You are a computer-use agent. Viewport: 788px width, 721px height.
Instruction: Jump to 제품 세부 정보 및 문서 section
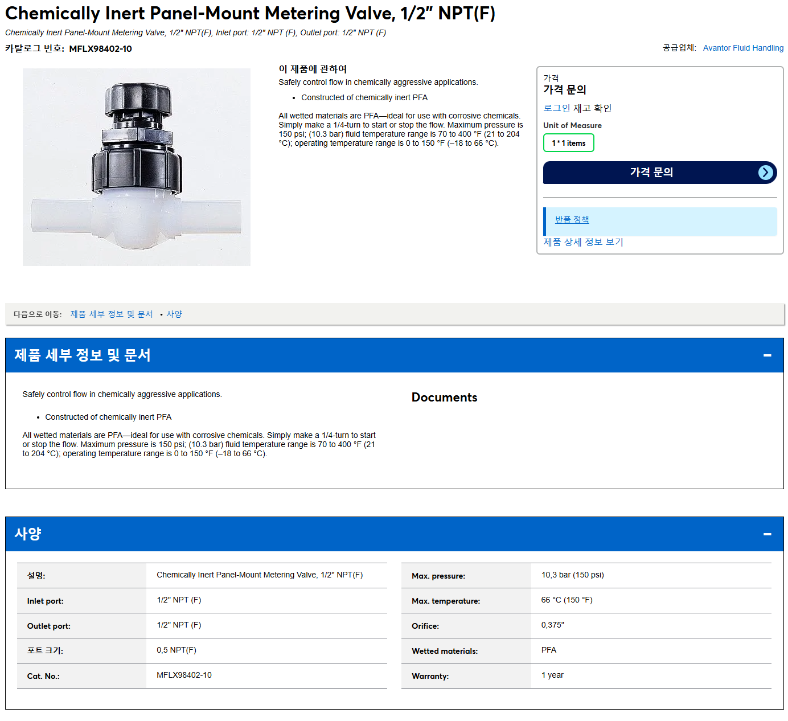point(112,314)
